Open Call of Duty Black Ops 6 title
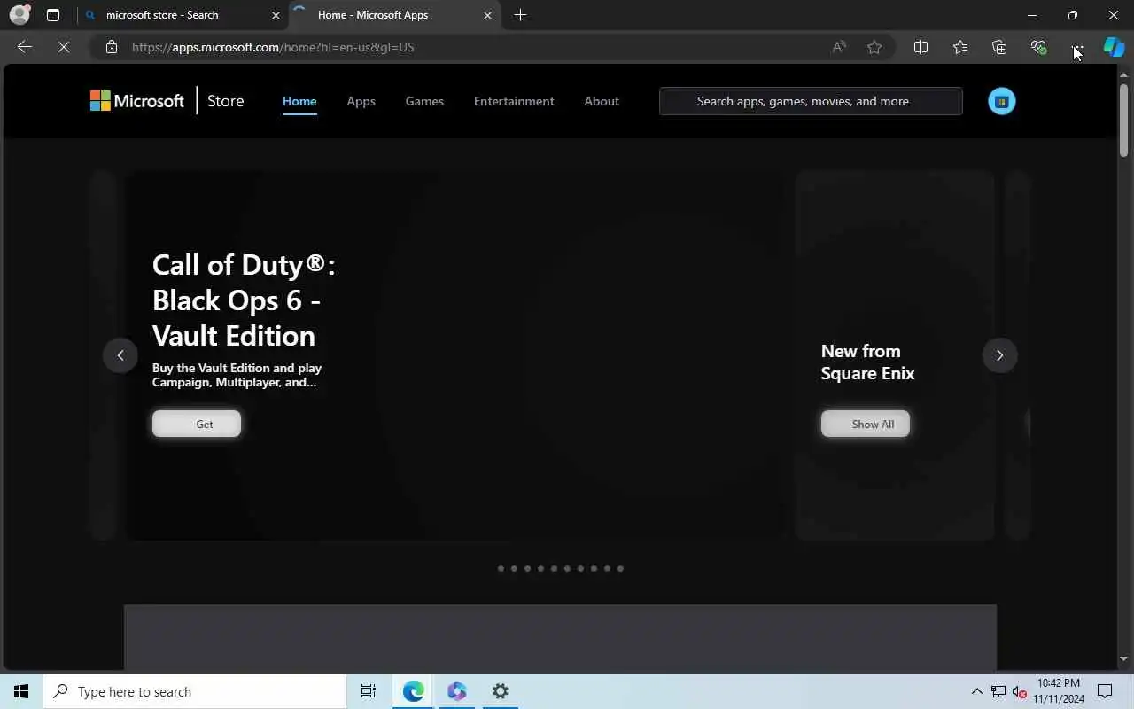1134x709 pixels. pos(244,300)
